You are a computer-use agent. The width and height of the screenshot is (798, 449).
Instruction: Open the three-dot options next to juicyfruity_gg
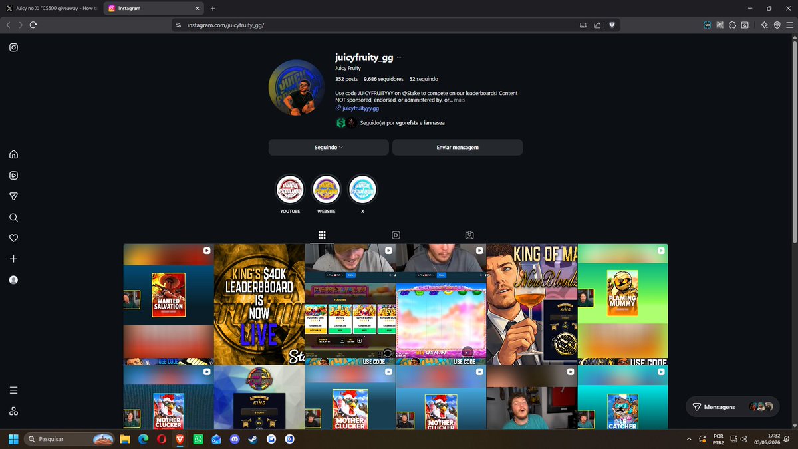pos(399,58)
